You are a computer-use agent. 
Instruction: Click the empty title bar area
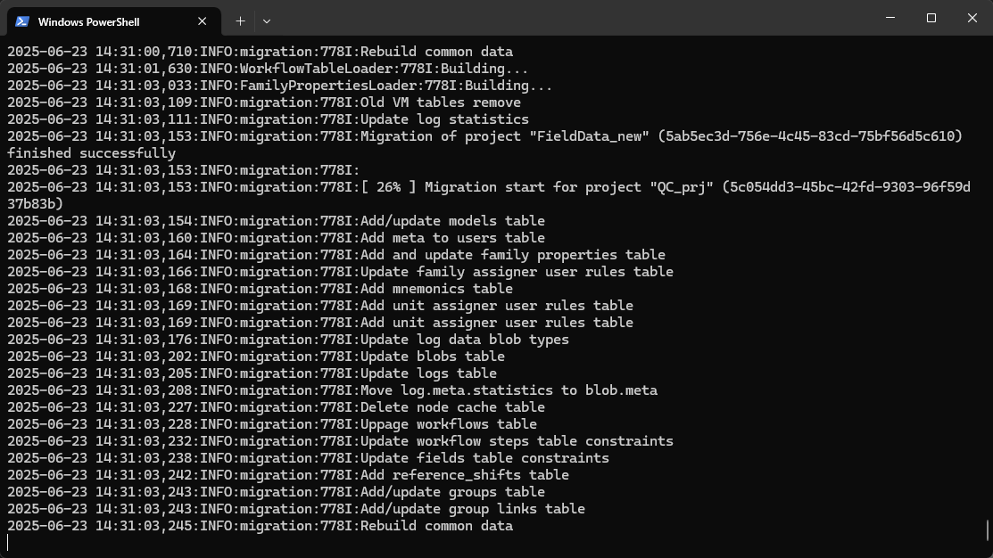[x=571, y=20]
